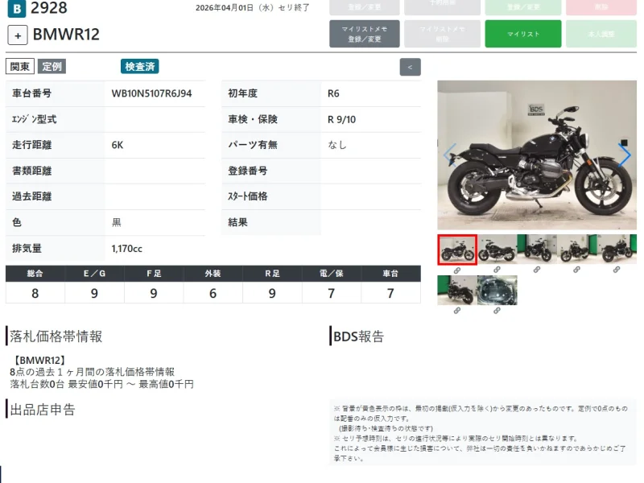644x483 pixels.
Task: Select the second thumbnail in the top row
Action: 497,250
